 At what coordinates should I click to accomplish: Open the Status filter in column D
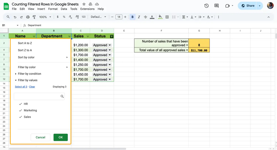[x=112, y=36]
